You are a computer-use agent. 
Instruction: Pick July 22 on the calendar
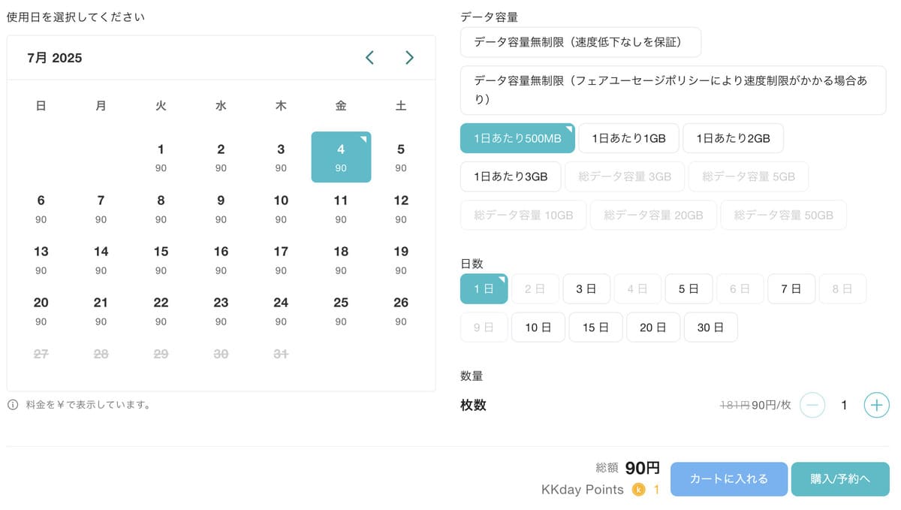coord(161,310)
